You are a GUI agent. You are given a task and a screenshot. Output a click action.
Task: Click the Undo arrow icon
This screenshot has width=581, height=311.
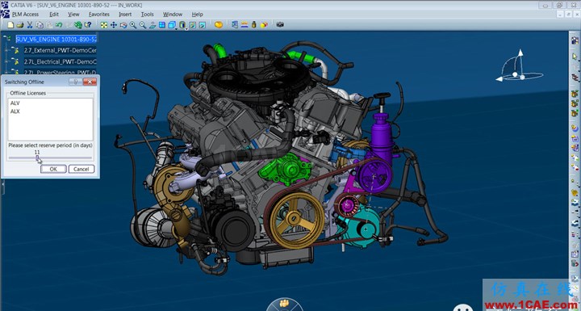[x=59, y=25]
